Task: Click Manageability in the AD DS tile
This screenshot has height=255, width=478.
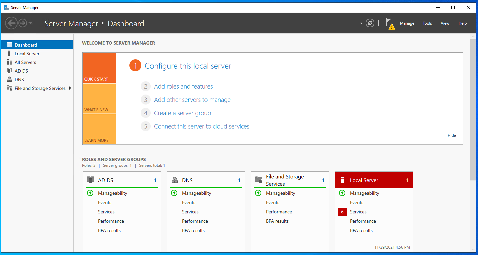Action: point(113,193)
